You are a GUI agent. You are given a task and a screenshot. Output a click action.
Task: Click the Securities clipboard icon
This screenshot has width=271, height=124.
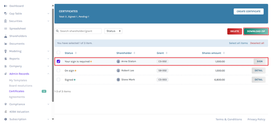[x=5, y=21]
